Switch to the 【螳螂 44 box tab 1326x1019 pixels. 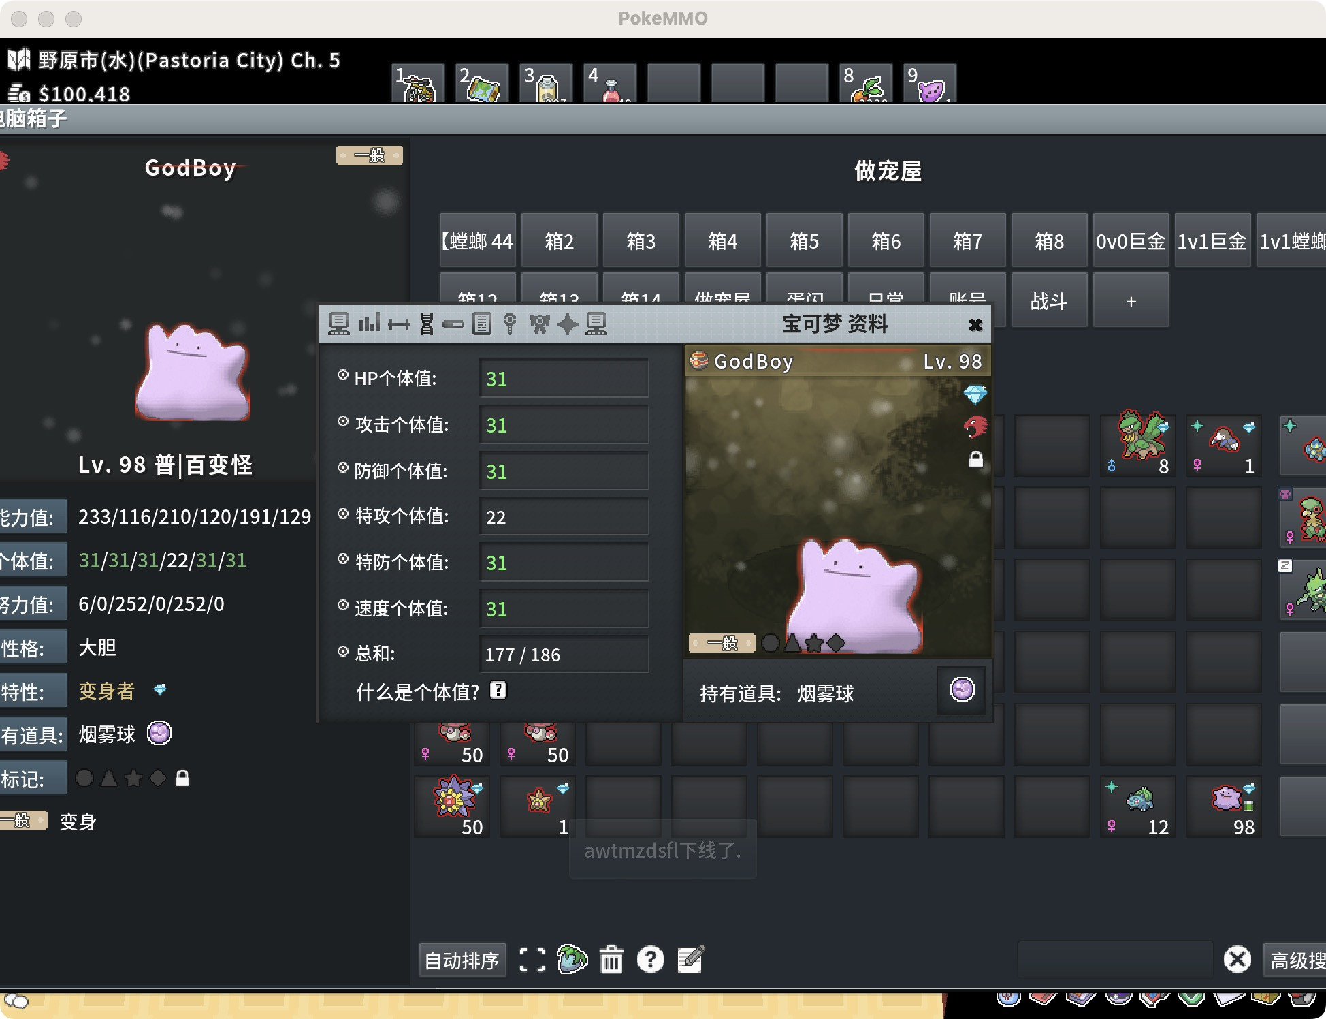click(478, 240)
